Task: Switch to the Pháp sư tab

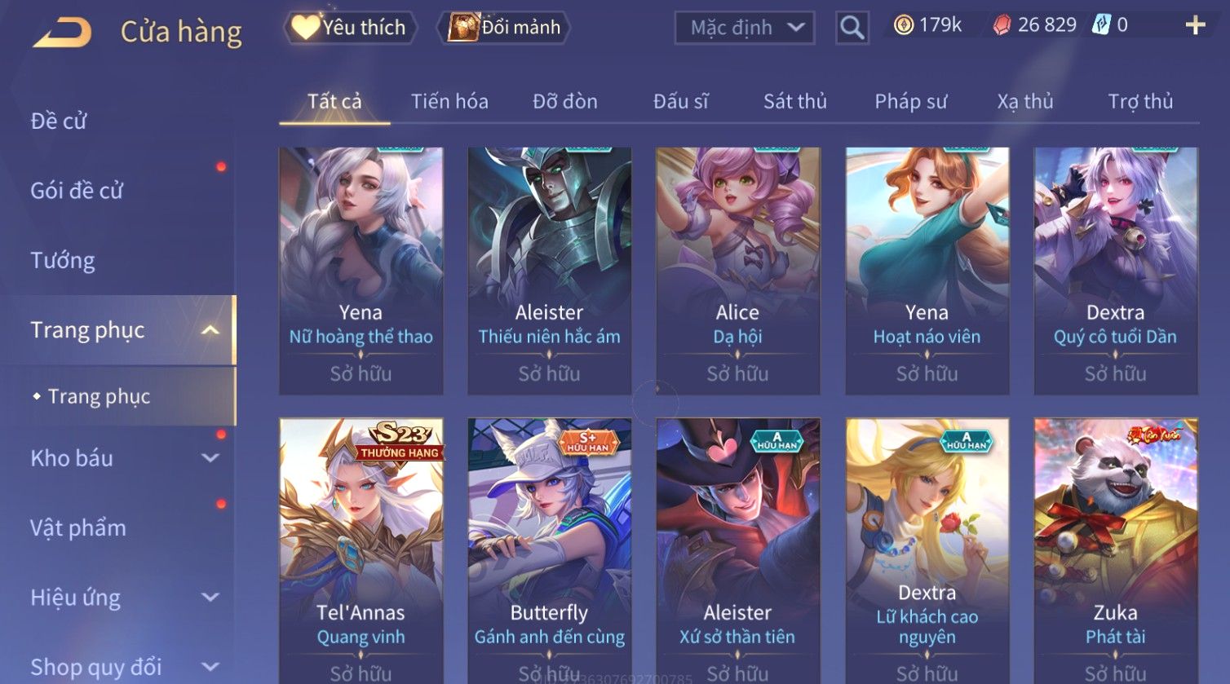Action: (x=911, y=101)
